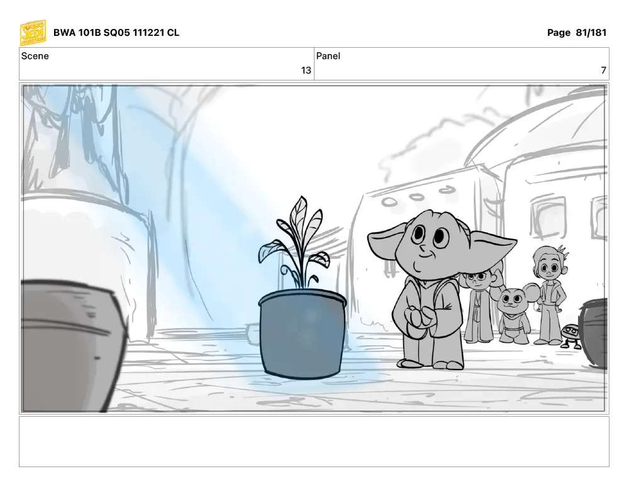Click the Panel label
This screenshot has width=629, height=486.
pyautogui.click(x=328, y=56)
